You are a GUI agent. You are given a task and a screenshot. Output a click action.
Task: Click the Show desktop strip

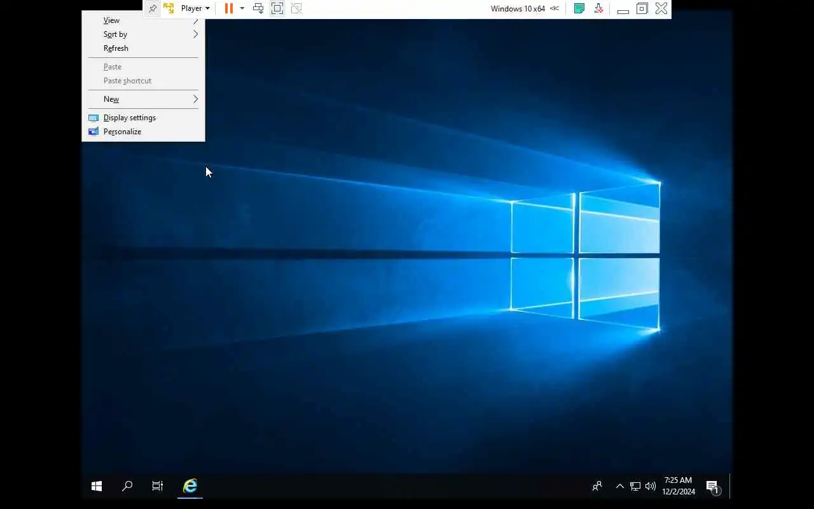pos(731,486)
